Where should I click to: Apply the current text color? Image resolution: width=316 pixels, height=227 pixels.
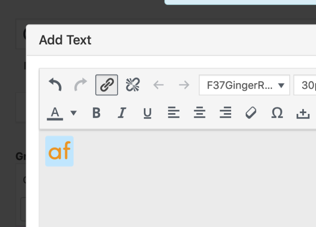point(55,113)
